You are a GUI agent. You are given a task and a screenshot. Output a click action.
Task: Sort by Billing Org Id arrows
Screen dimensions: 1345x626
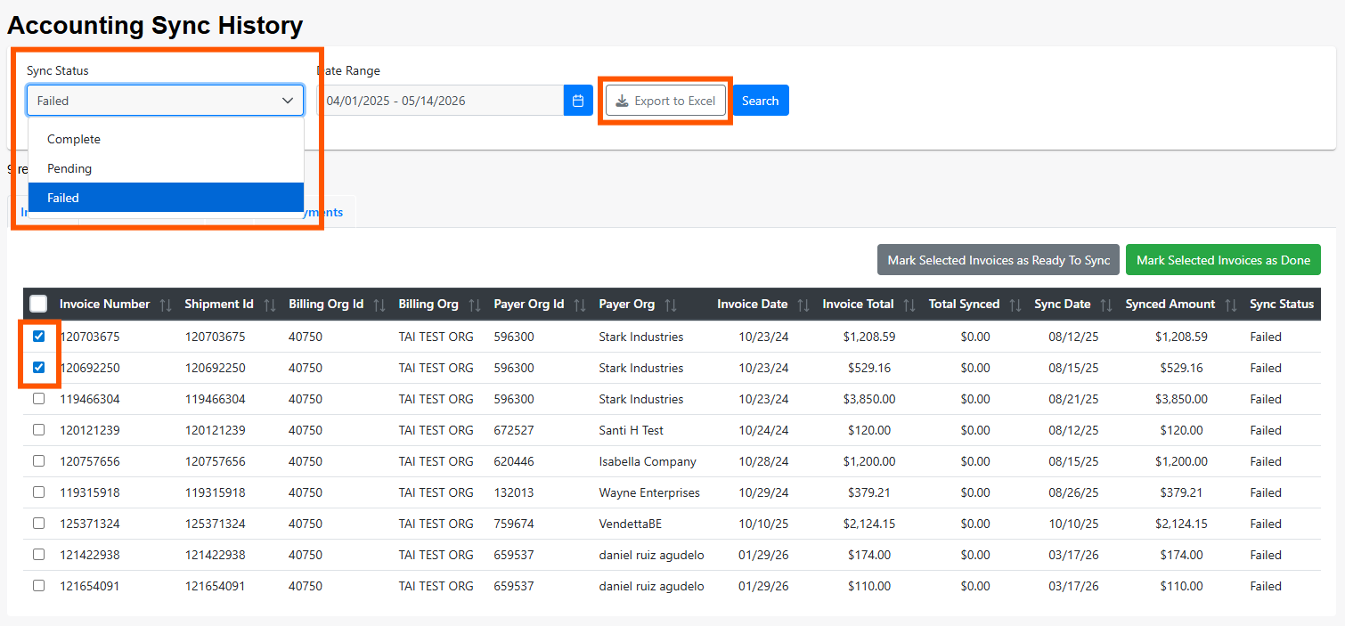point(379,305)
